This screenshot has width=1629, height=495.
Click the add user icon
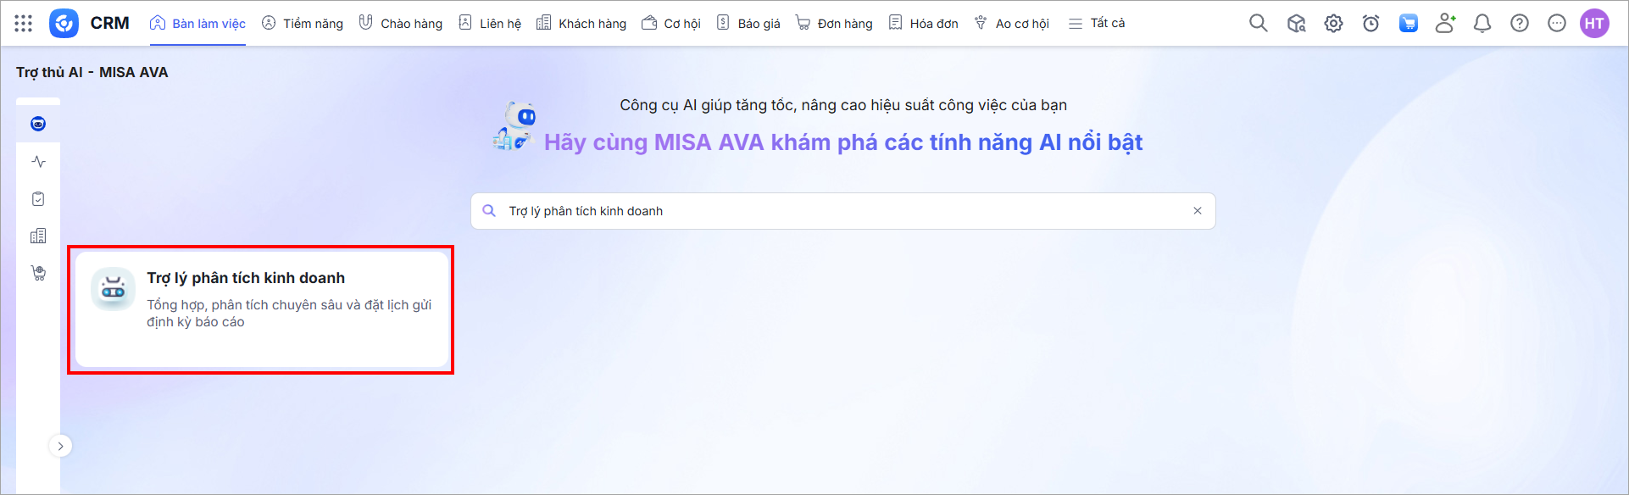point(1445,24)
